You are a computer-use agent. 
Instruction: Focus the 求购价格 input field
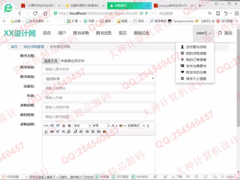[99, 107]
